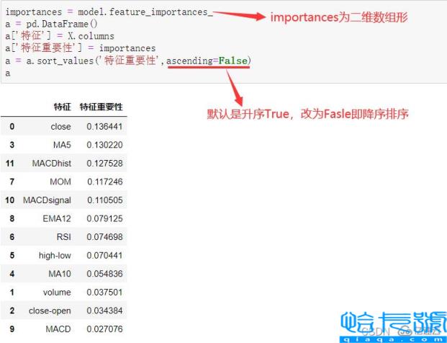Click the value 0.127528
Screen dimensions: 447x343
pos(104,164)
